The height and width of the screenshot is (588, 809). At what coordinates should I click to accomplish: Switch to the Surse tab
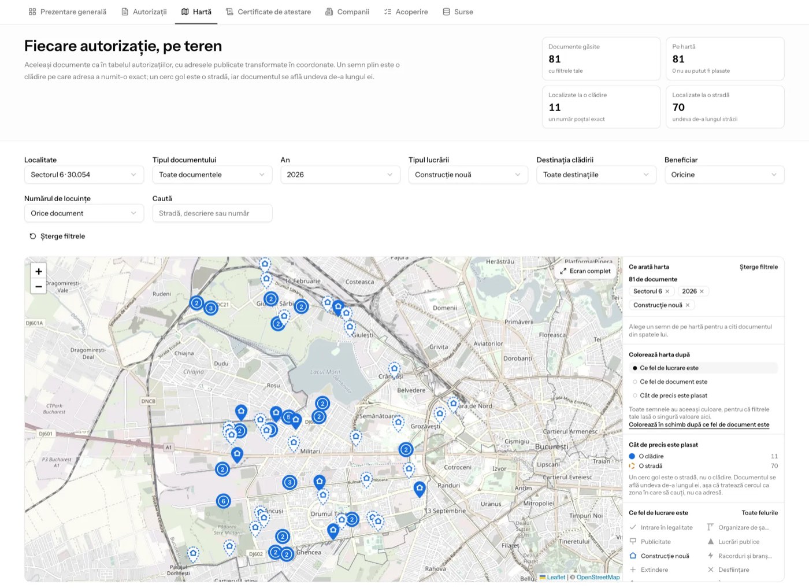458,12
